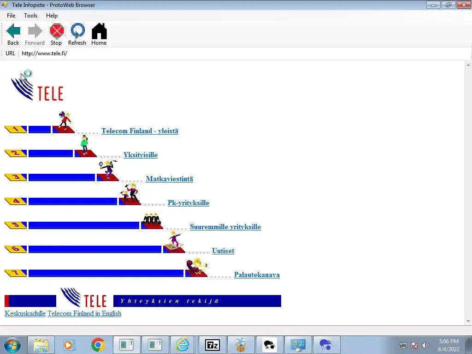Open the volume speaker tray icon
Viewport: 472px width, 354px height.
pyautogui.click(x=425, y=345)
